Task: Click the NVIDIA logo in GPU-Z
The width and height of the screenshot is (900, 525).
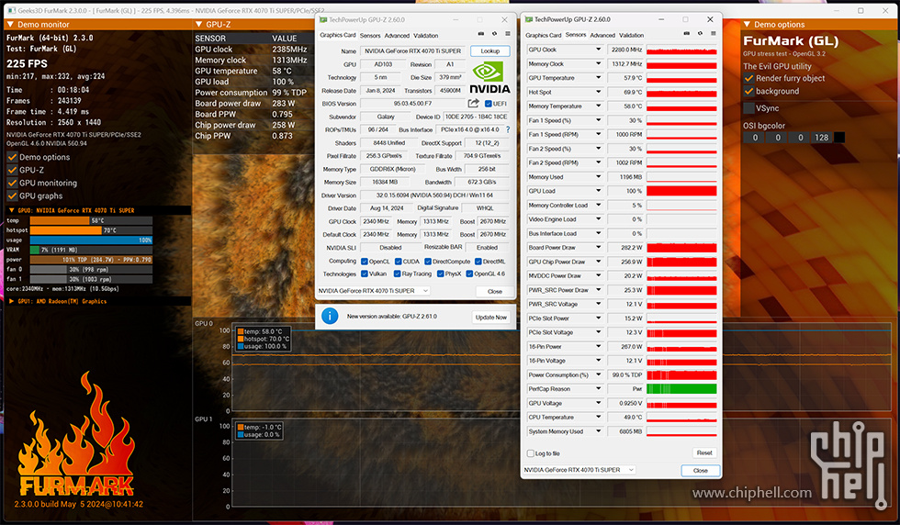Action: 489,77
